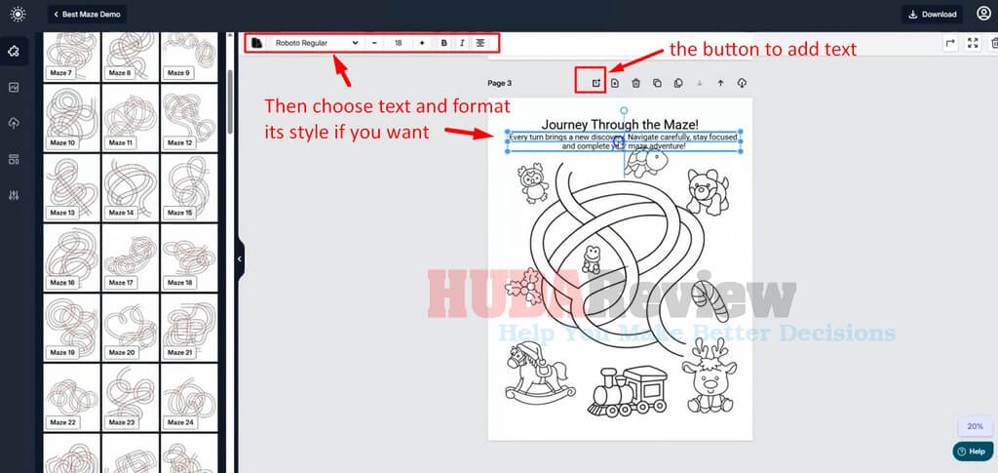The width and height of the screenshot is (998, 473).
Task: Click the Download button
Action: click(932, 15)
